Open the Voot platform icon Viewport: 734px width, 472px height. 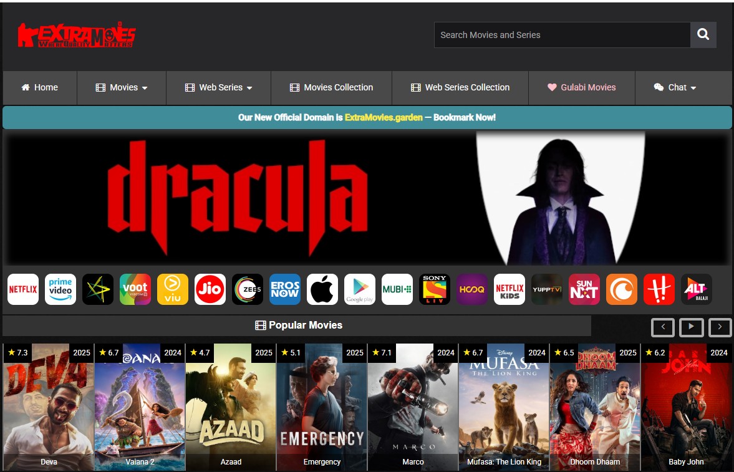point(135,289)
